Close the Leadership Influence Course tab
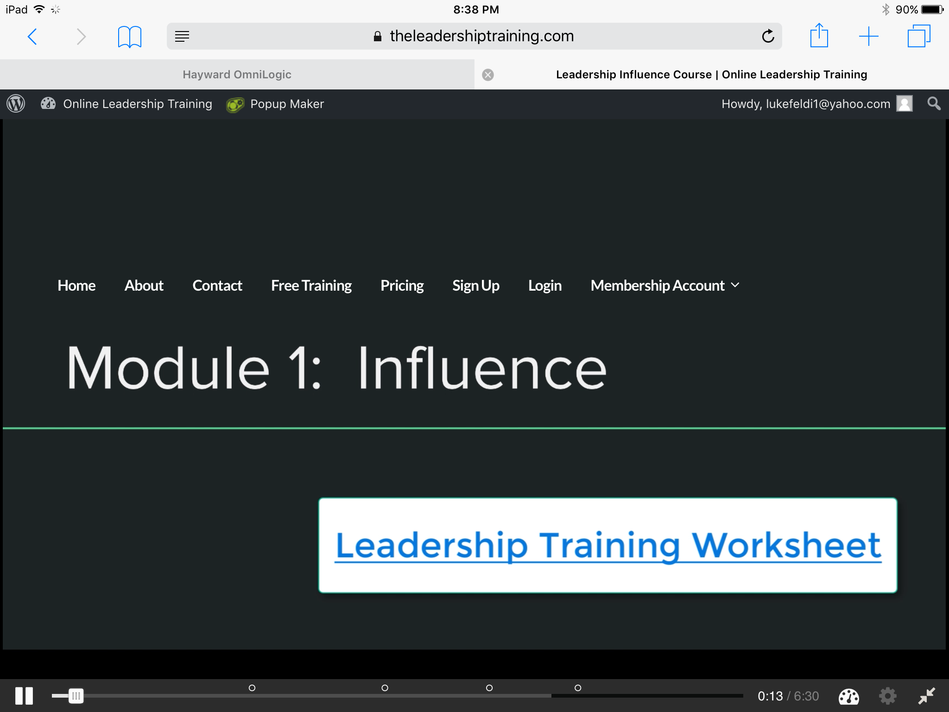Screen dimensions: 949x712 [x=488, y=75]
